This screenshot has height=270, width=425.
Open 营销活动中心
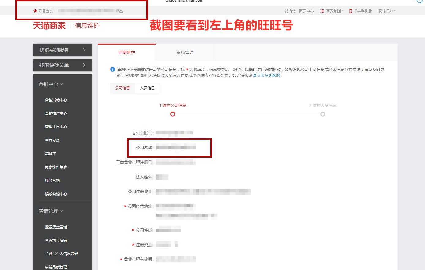(x=56, y=100)
